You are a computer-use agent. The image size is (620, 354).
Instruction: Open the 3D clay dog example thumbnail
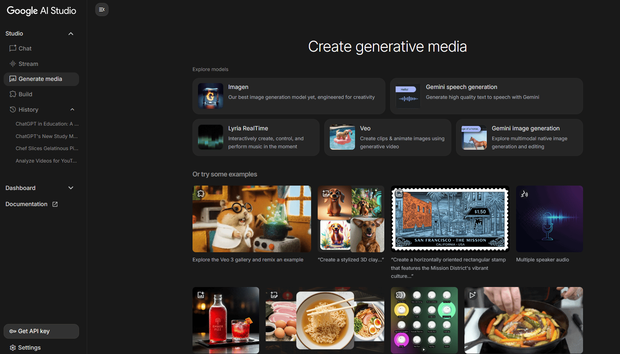pyautogui.click(x=351, y=219)
